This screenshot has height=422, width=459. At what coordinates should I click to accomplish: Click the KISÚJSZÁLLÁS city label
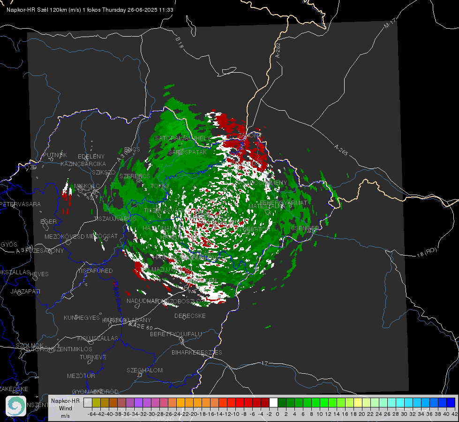(98, 339)
